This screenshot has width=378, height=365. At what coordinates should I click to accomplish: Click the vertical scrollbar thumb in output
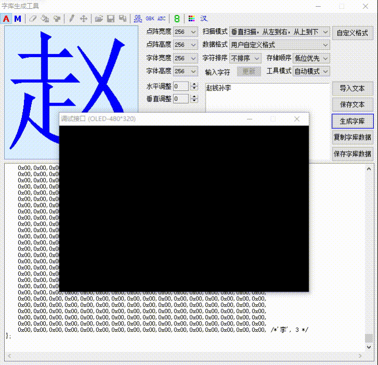[x=369, y=338]
